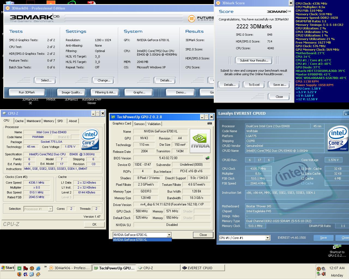This screenshot has width=349, height=279.
Task: Expand quick launch overflow chevron
Action: [x=45, y=267]
